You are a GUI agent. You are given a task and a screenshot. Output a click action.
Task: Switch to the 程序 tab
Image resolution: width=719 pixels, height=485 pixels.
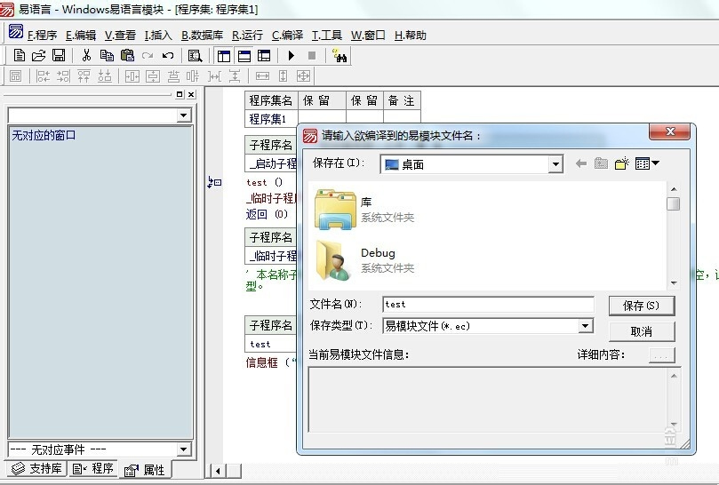[x=93, y=468]
